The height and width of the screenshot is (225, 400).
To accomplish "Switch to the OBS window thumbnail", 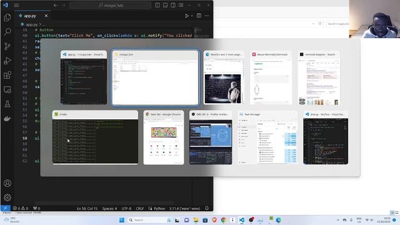I will coord(211,137).
